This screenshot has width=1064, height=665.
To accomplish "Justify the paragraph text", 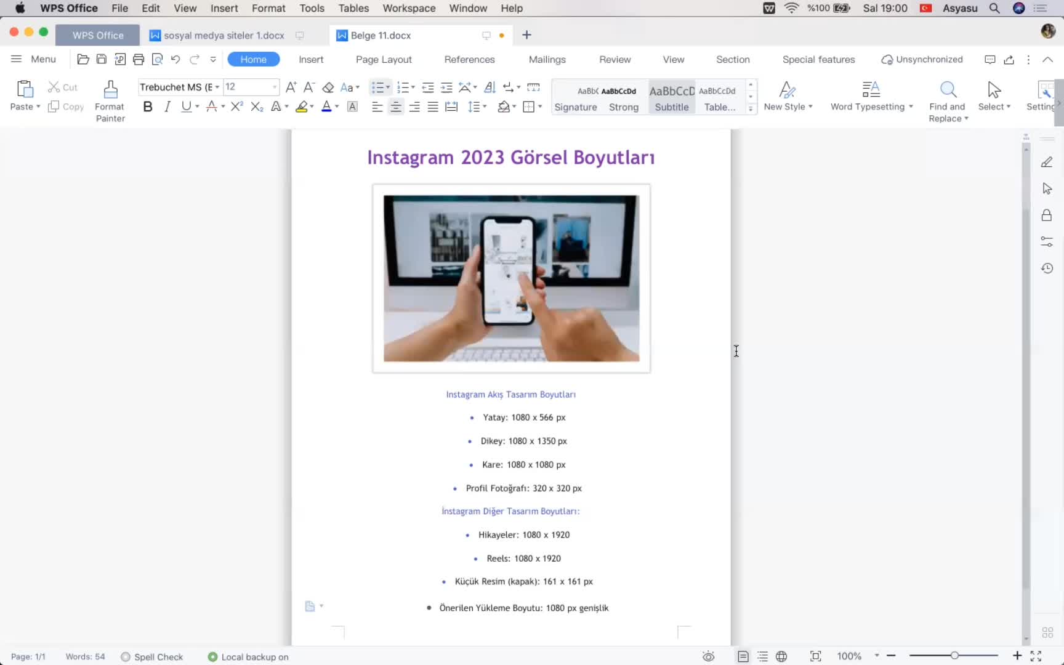I will coord(433,107).
